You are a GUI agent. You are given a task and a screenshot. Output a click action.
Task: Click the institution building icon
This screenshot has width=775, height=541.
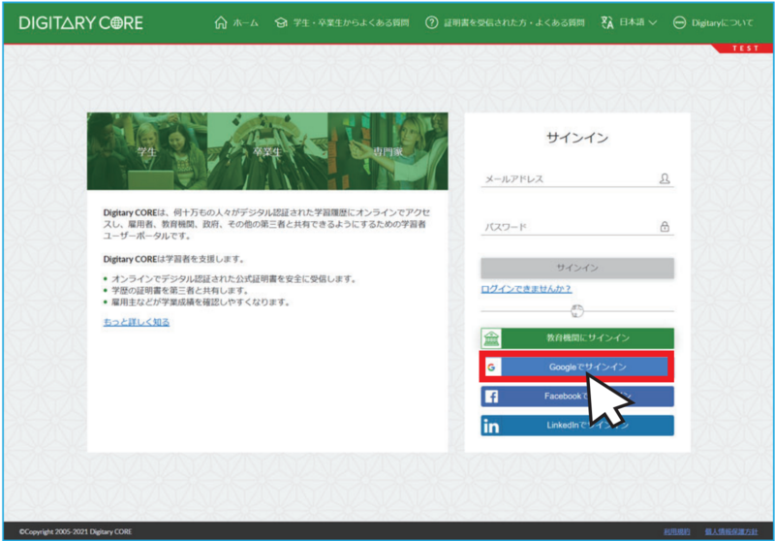491,338
